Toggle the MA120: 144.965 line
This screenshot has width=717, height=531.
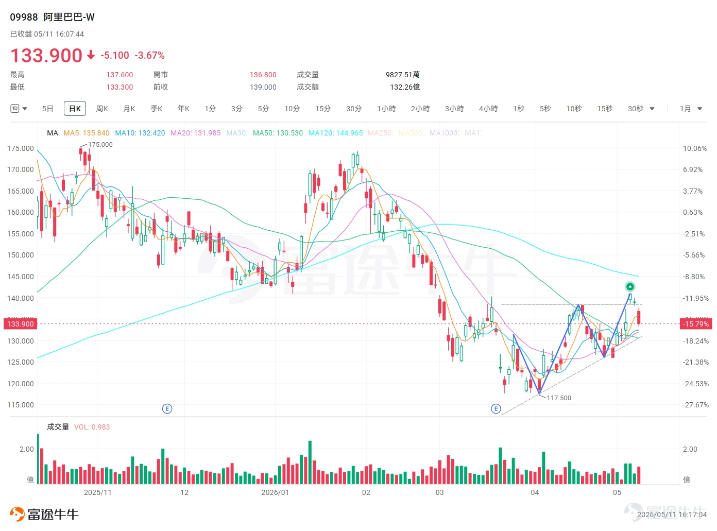point(336,133)
